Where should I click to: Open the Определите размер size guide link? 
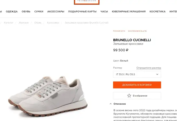point(149,68)
